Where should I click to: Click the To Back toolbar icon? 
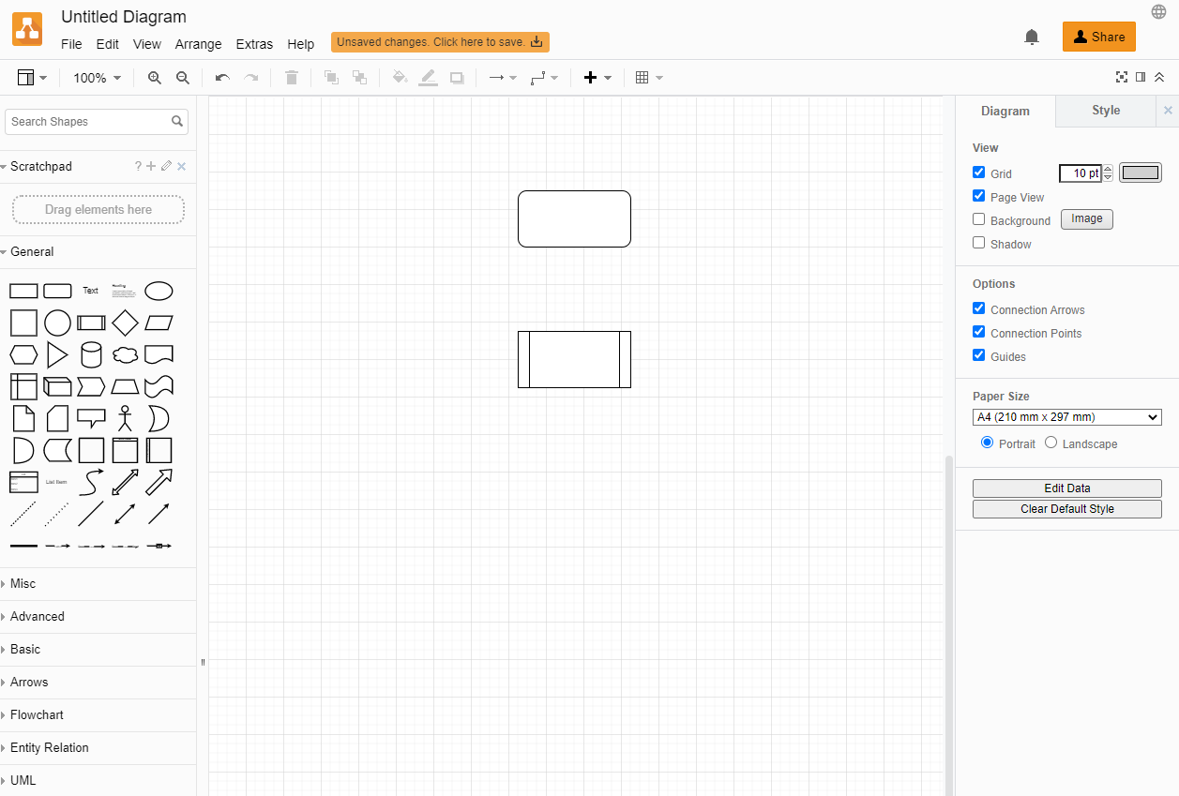[359, 78]
